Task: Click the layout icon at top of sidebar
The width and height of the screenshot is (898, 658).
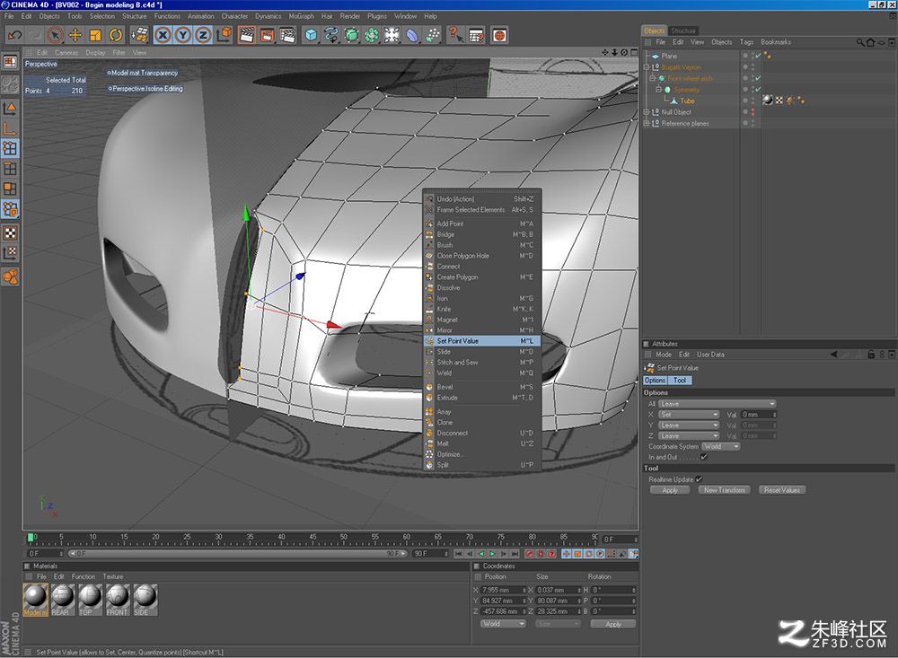Action: 10,62
